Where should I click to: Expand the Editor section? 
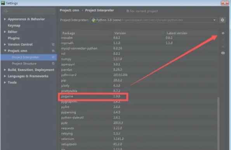pos(5,32)
